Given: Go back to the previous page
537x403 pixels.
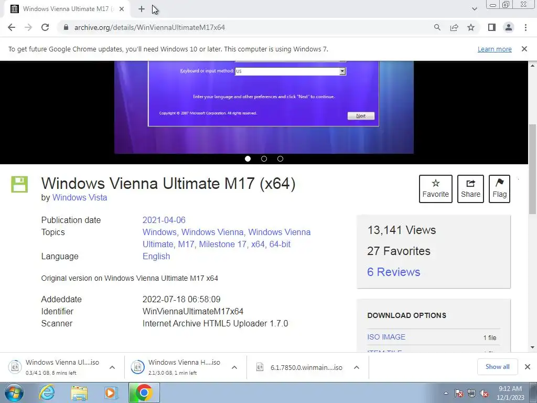Looking at the screenshot, I should point(12,27).
